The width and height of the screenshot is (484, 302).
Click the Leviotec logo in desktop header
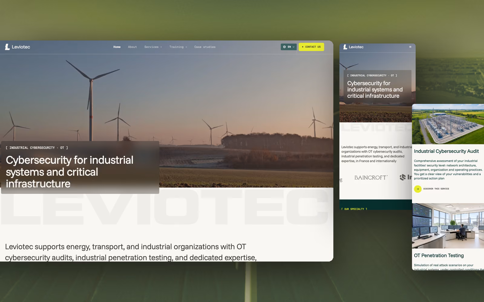click(18, 47)
